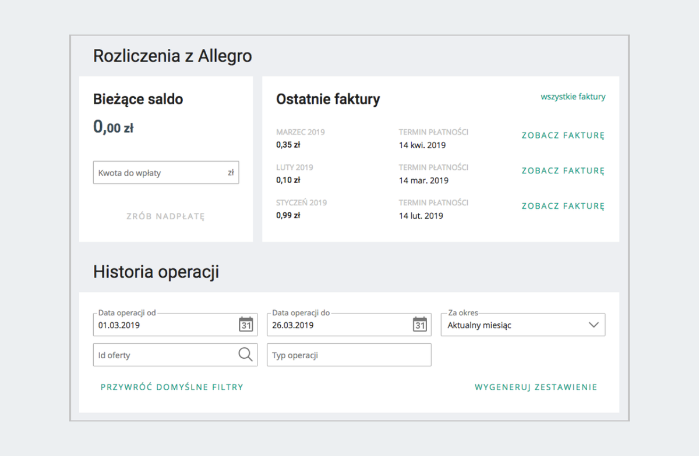Screen dimensions: 699x456
Task: Click the balance amount '0,00 zł'
Action: coord(113,127)
